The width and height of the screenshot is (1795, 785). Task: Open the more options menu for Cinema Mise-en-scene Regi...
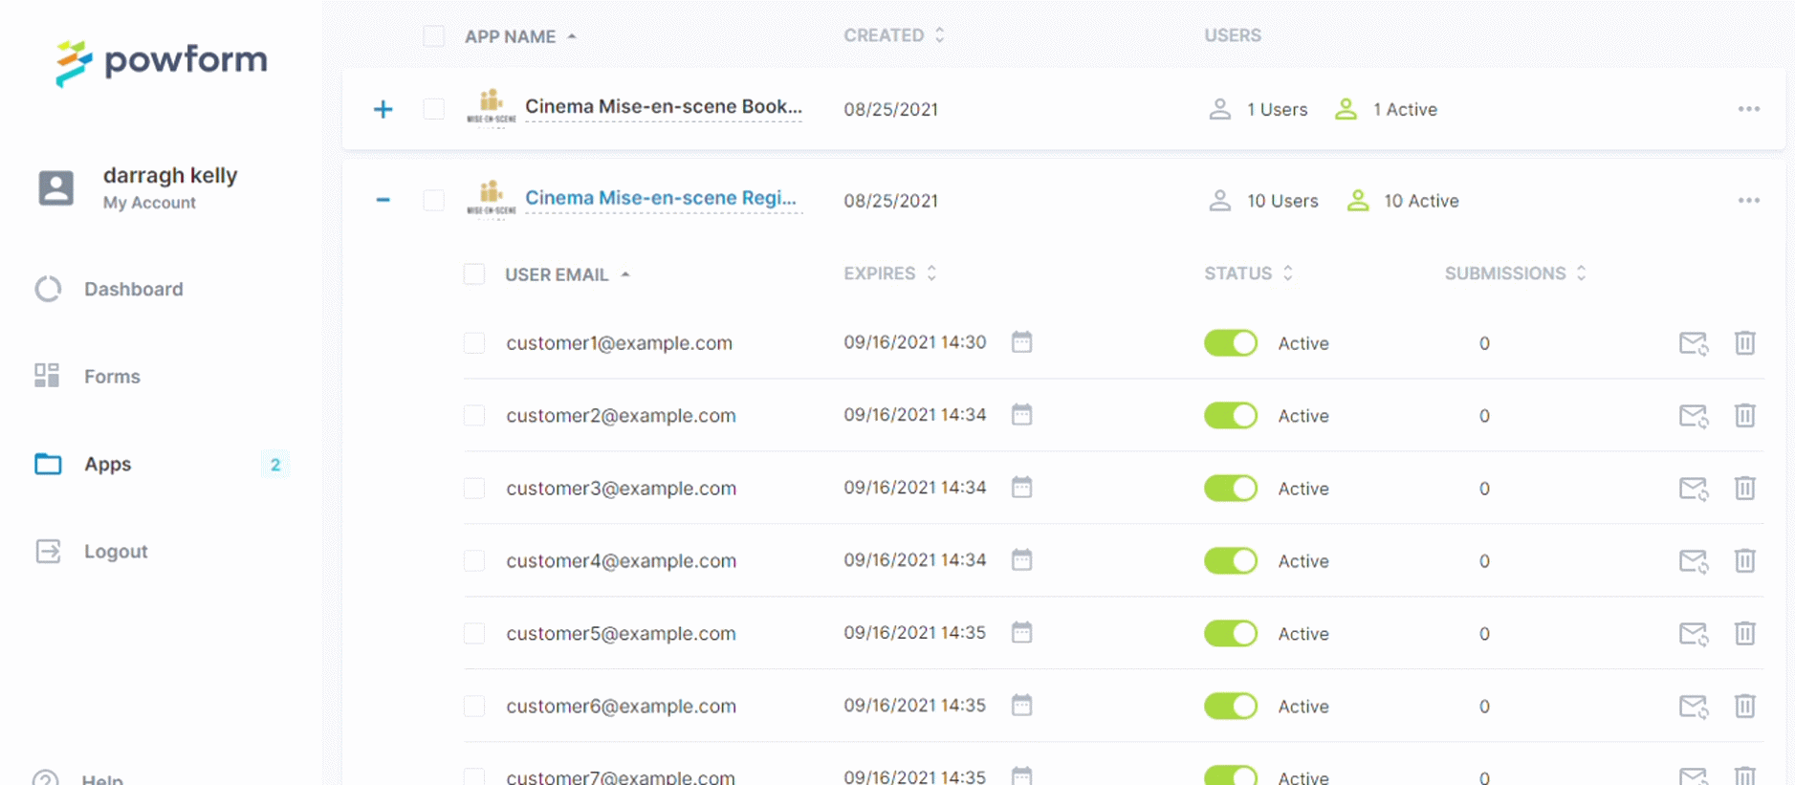click(x=1749, y=200)
